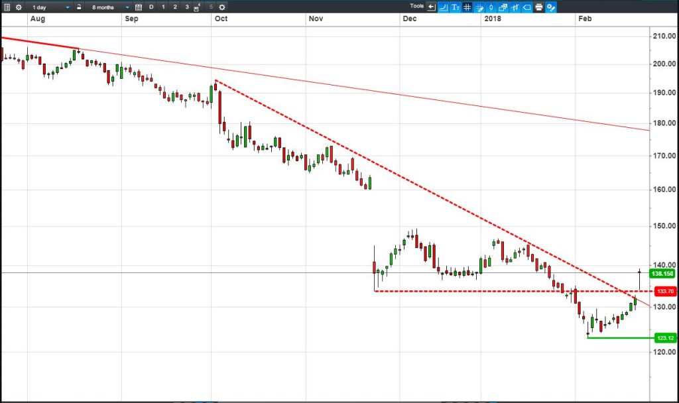Viewport: 679px width, 403px height.
Task: Click the 200.00 price axis value
Action: (x=664, y=64)
